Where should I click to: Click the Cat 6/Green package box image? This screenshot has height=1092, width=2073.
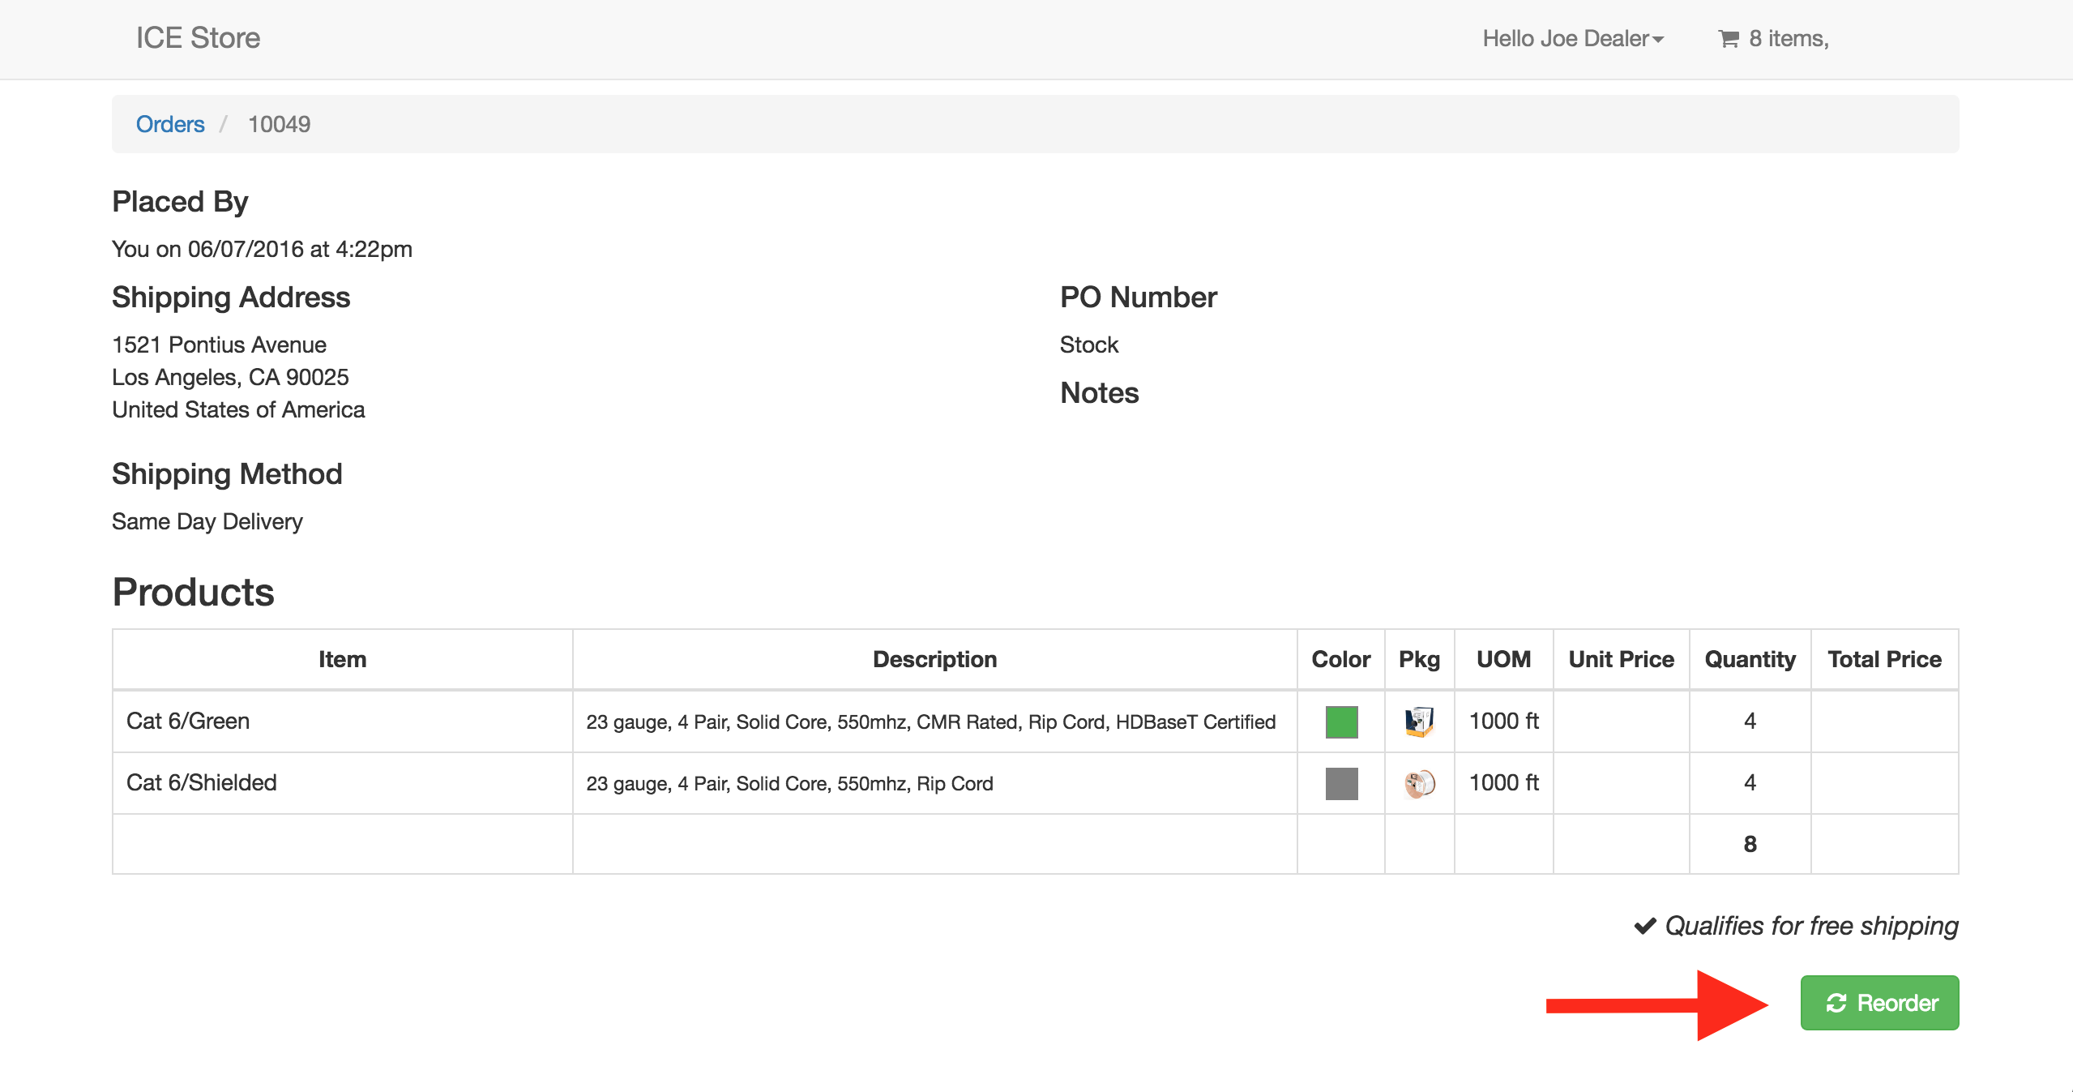coord(1419,722)
